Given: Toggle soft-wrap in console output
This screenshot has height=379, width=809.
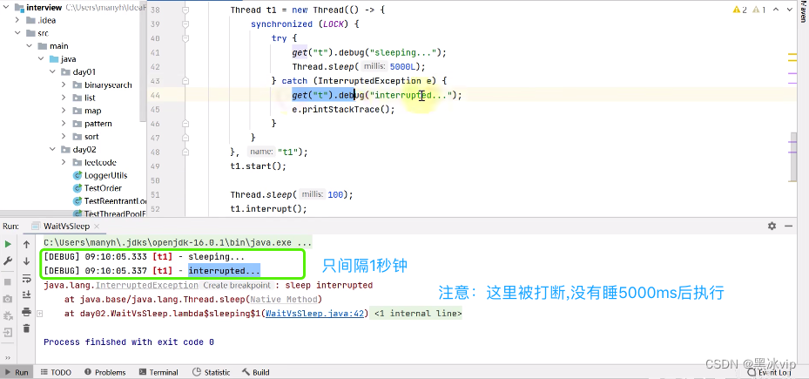Looking at the screenshot, I should [x=26, y=279].
